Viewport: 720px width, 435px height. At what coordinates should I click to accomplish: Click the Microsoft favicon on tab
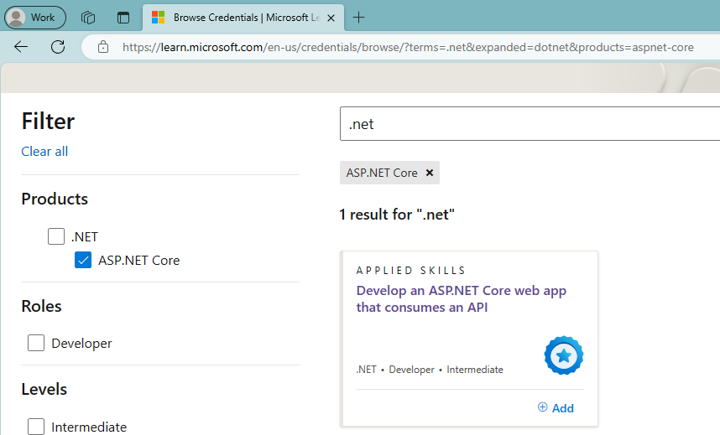158,17
